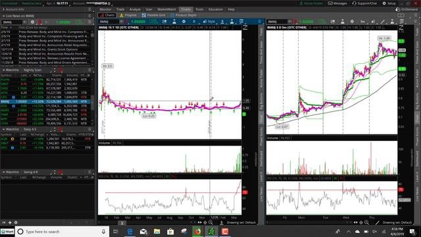This screenshot has width=421, height=237.
Task: Click the left chart symbol input field
Action: click(x=109, y=22)
